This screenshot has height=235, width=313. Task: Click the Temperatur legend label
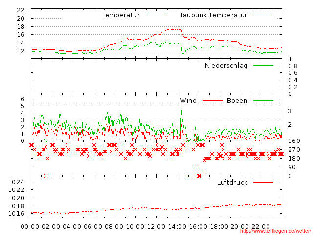tap(121, 15)
